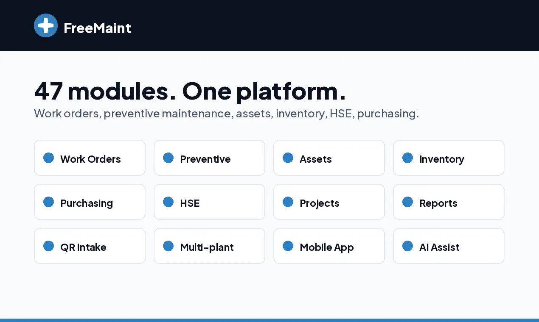Click the FreeMaint brand name text

(97, 28)
